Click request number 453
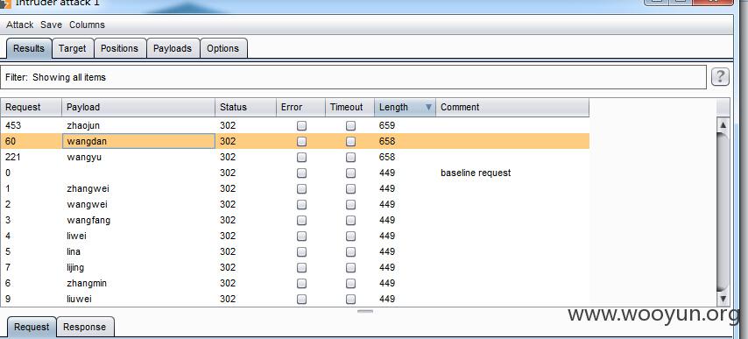 pos(13,126)
